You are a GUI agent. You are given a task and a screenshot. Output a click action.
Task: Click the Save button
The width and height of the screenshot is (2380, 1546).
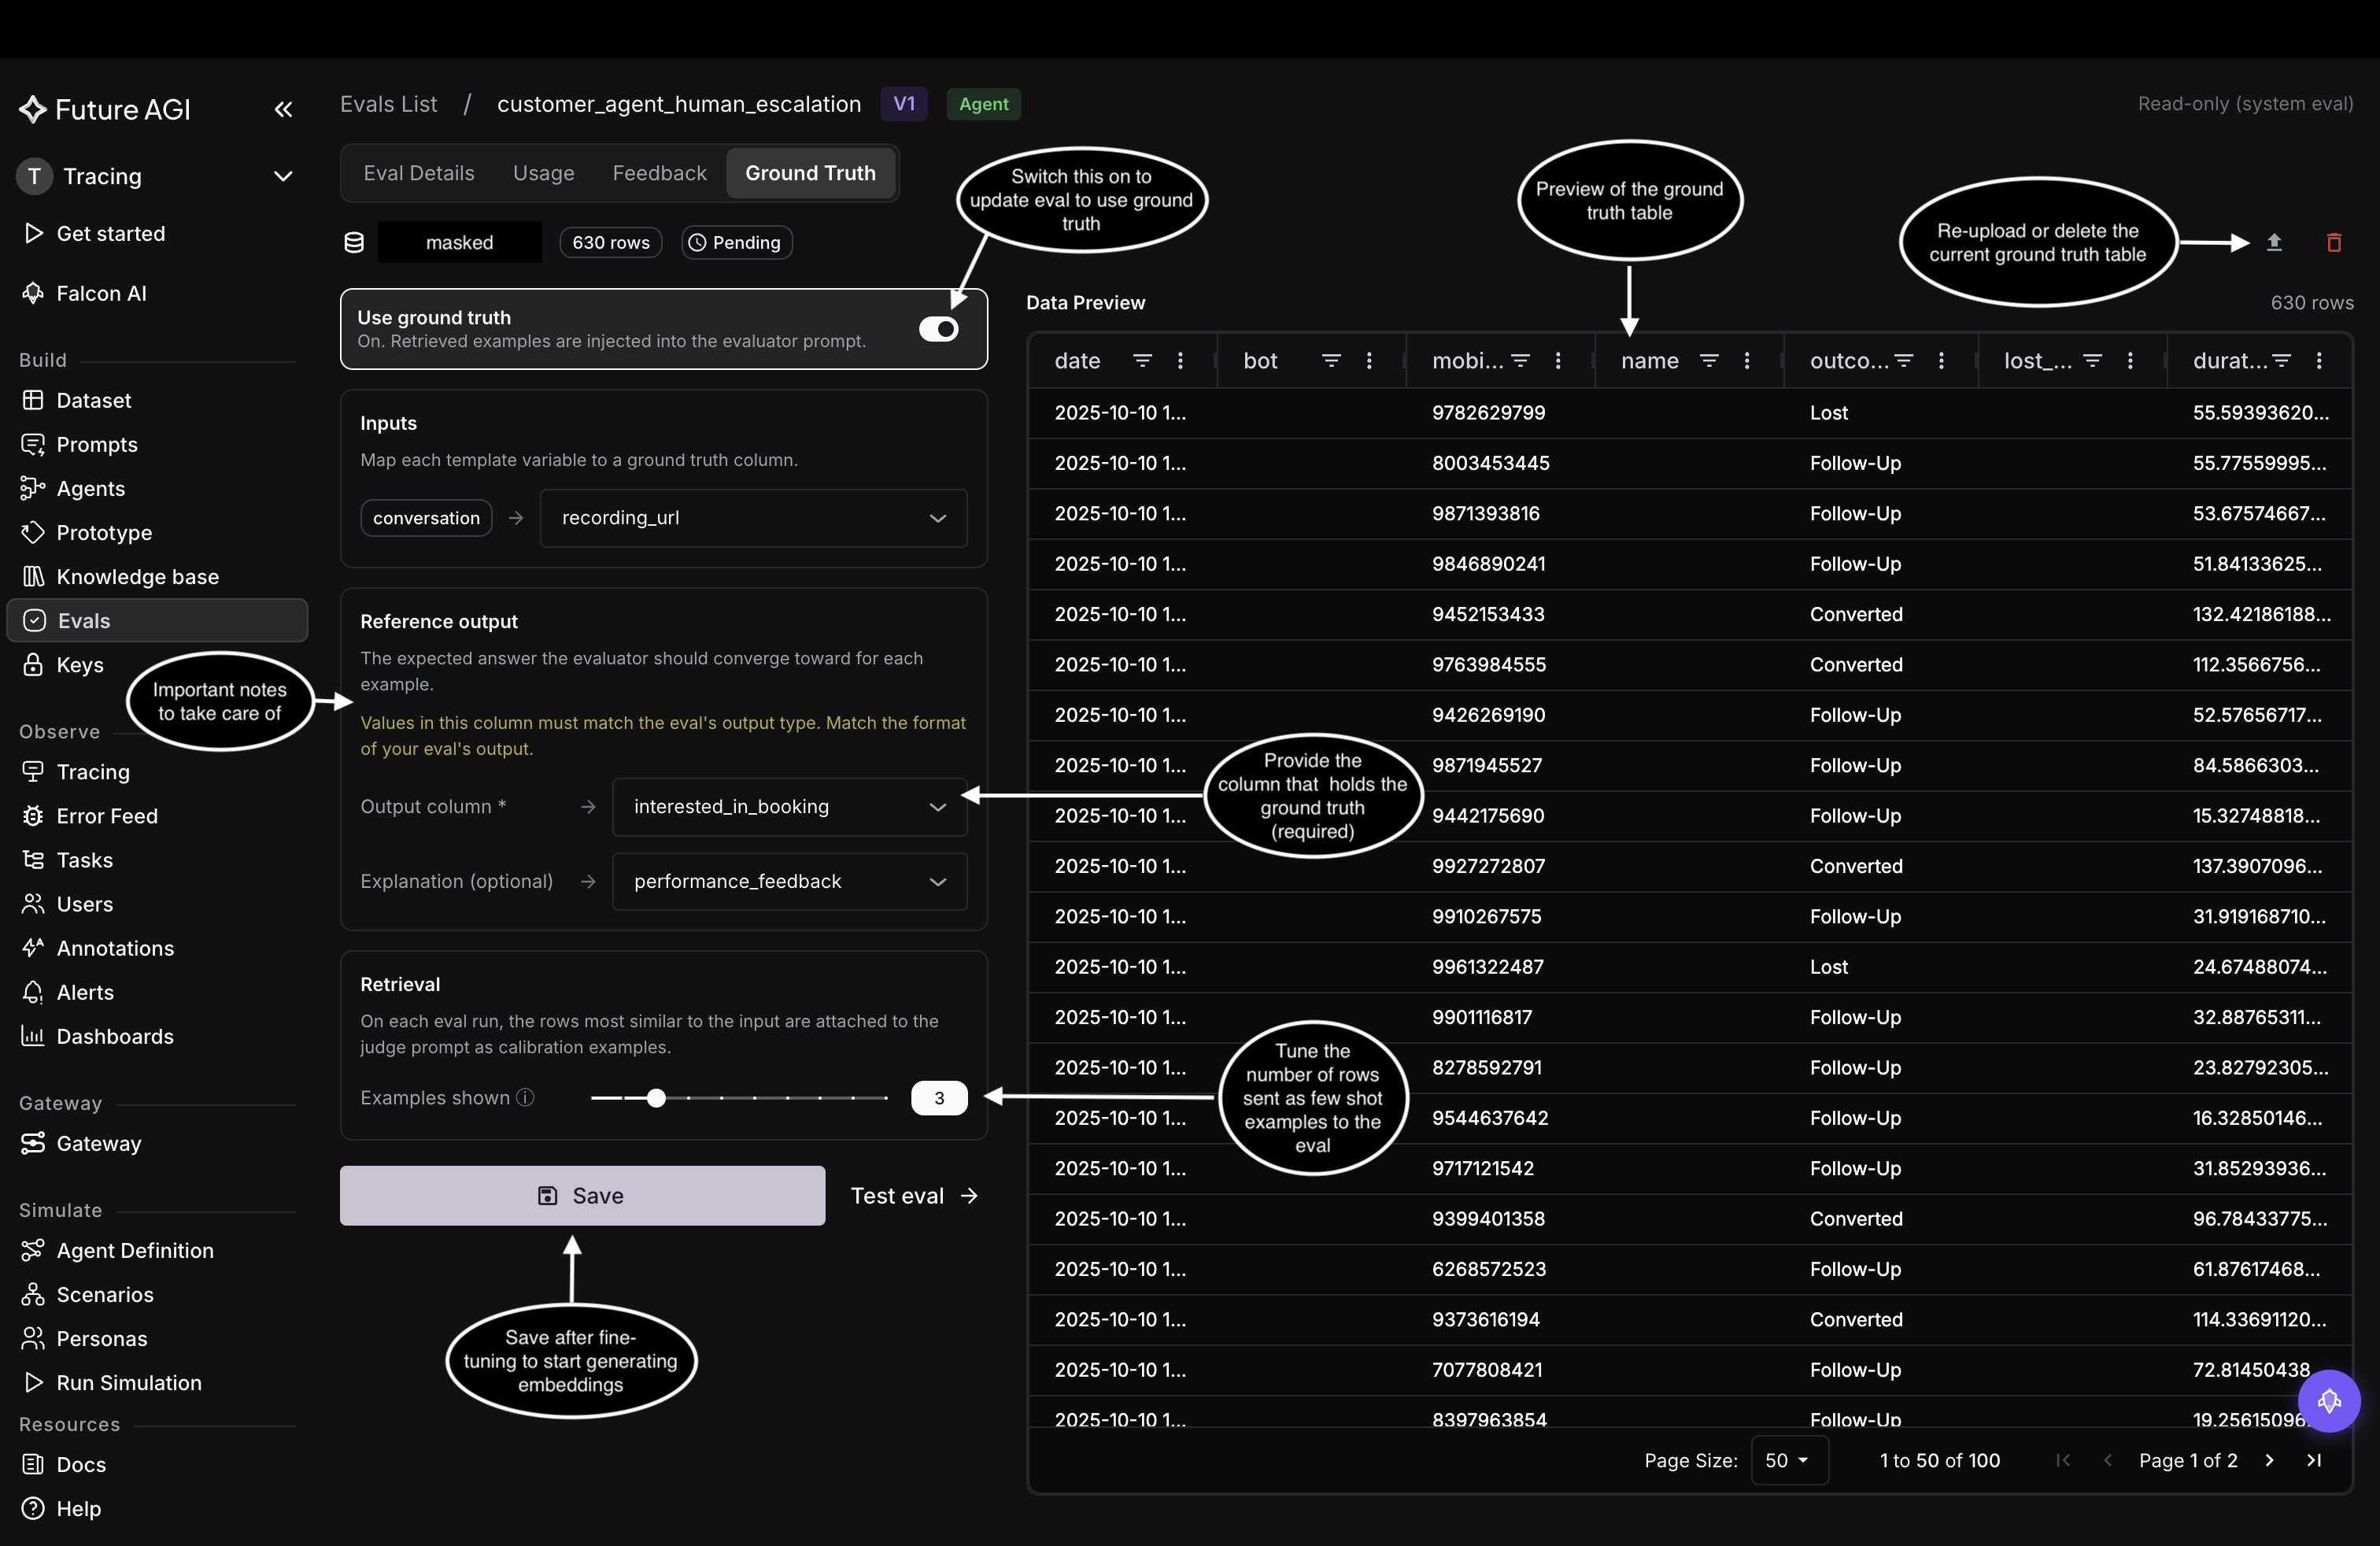click(582, 1195)
